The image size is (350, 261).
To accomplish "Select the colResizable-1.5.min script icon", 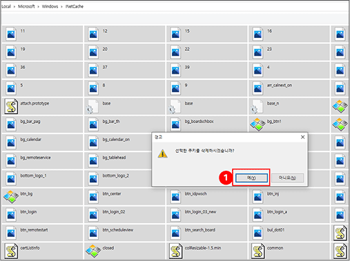I will point(175,251).
